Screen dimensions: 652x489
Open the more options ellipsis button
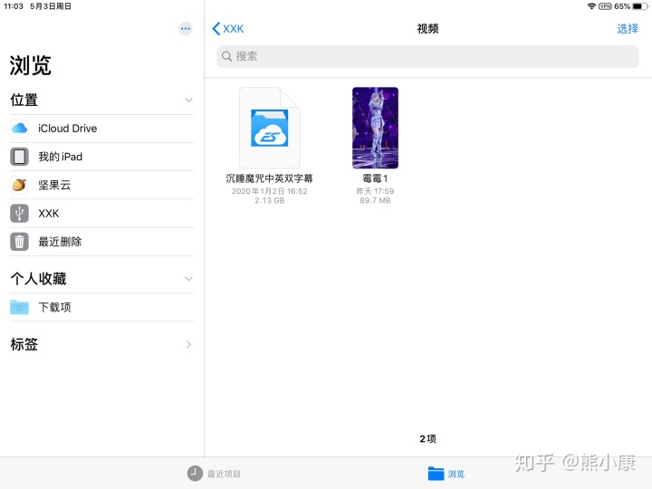click(186, 29)
